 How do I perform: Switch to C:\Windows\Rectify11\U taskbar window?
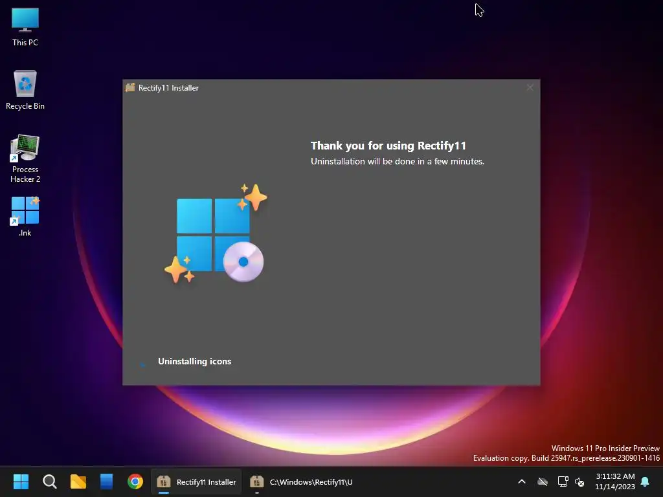(x=301, y=481)
